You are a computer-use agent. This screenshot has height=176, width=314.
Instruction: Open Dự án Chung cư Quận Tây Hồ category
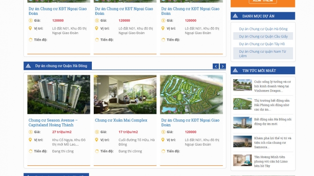(x=262, y=44)
